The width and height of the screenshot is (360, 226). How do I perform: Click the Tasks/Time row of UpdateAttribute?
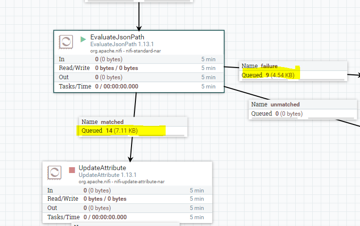(x=127, y=217)
